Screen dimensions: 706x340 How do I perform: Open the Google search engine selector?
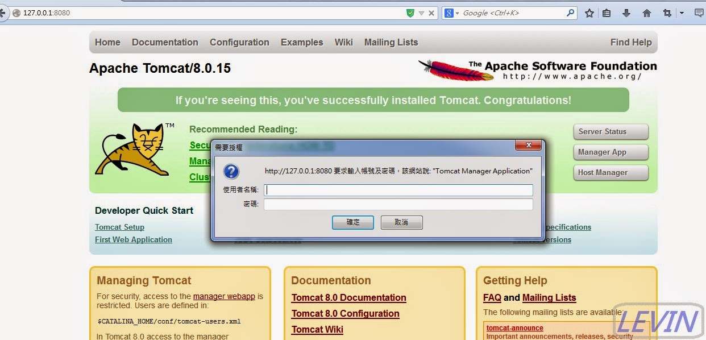pos(451,13)
